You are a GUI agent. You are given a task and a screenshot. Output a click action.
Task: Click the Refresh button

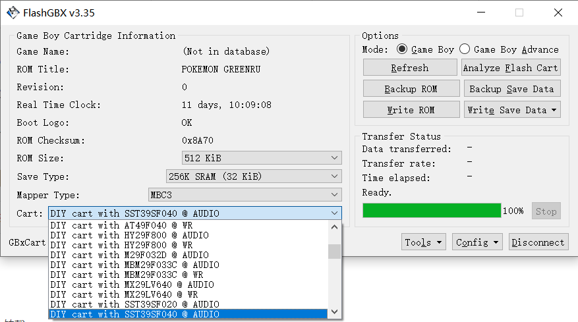click(x=409, y=68)
